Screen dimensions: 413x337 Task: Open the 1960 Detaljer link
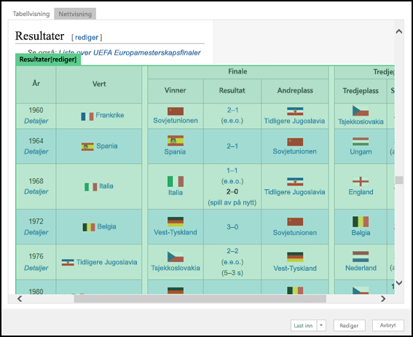36,121
